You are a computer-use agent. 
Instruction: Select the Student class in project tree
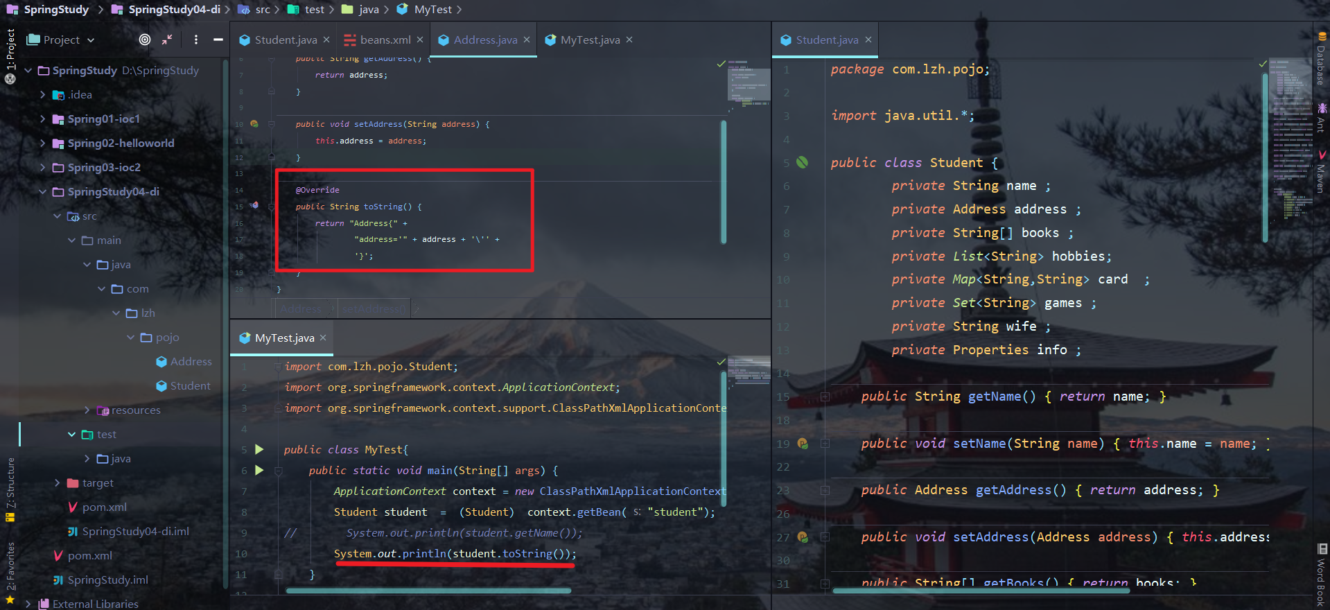pyautogui.click(x=183, y=385)
